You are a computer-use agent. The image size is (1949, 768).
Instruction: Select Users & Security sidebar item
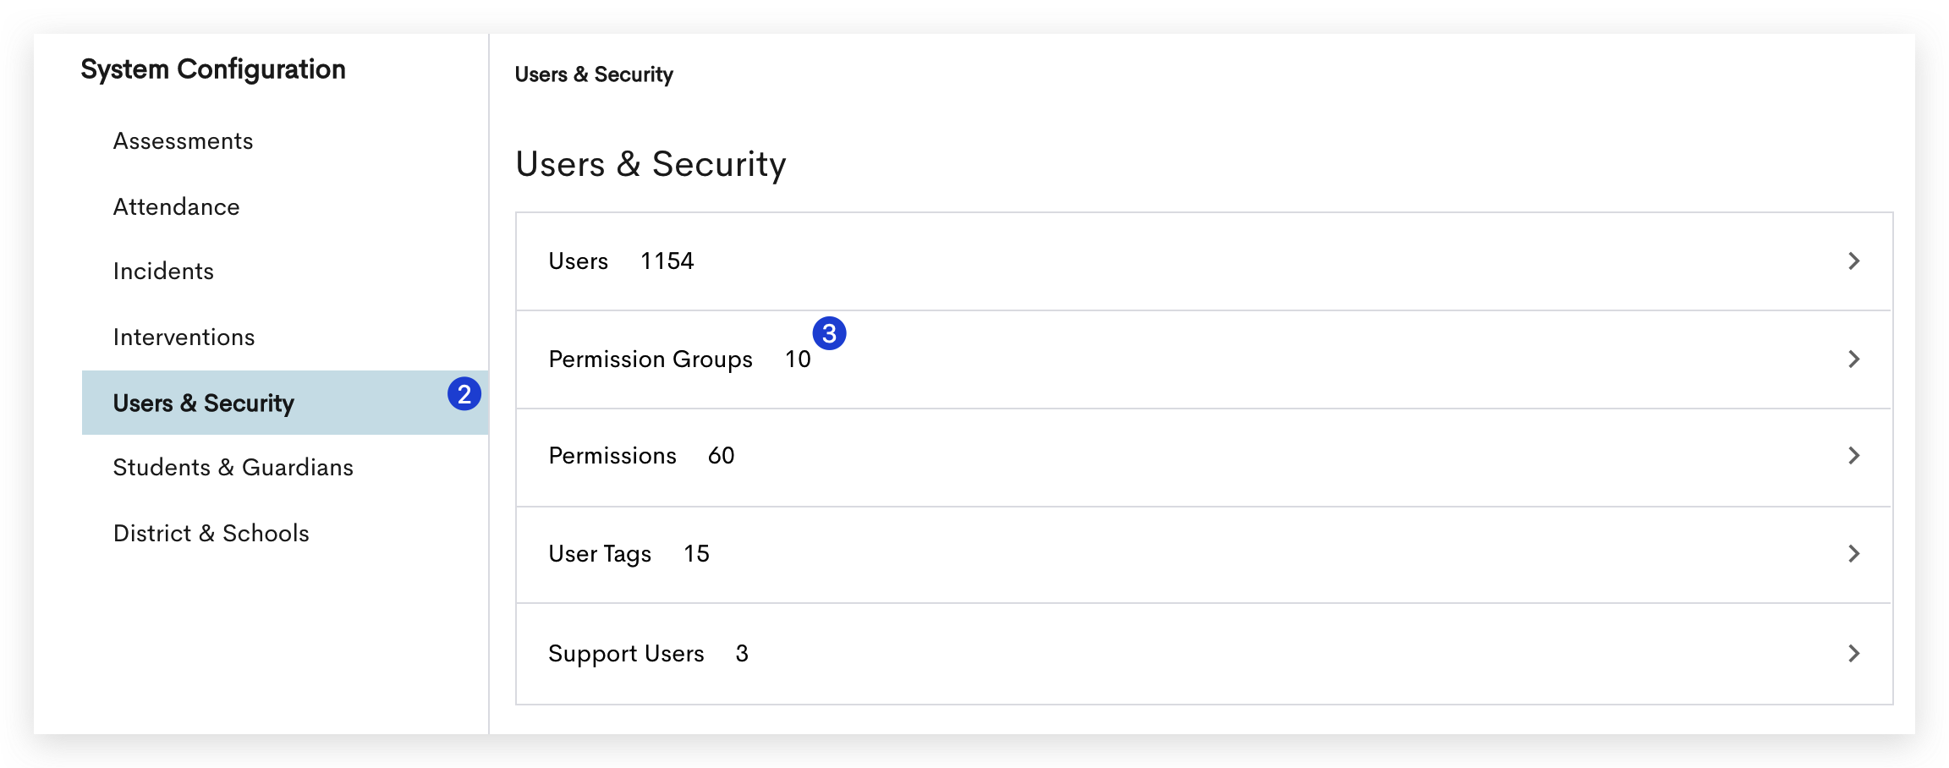(x=285, y=403)
